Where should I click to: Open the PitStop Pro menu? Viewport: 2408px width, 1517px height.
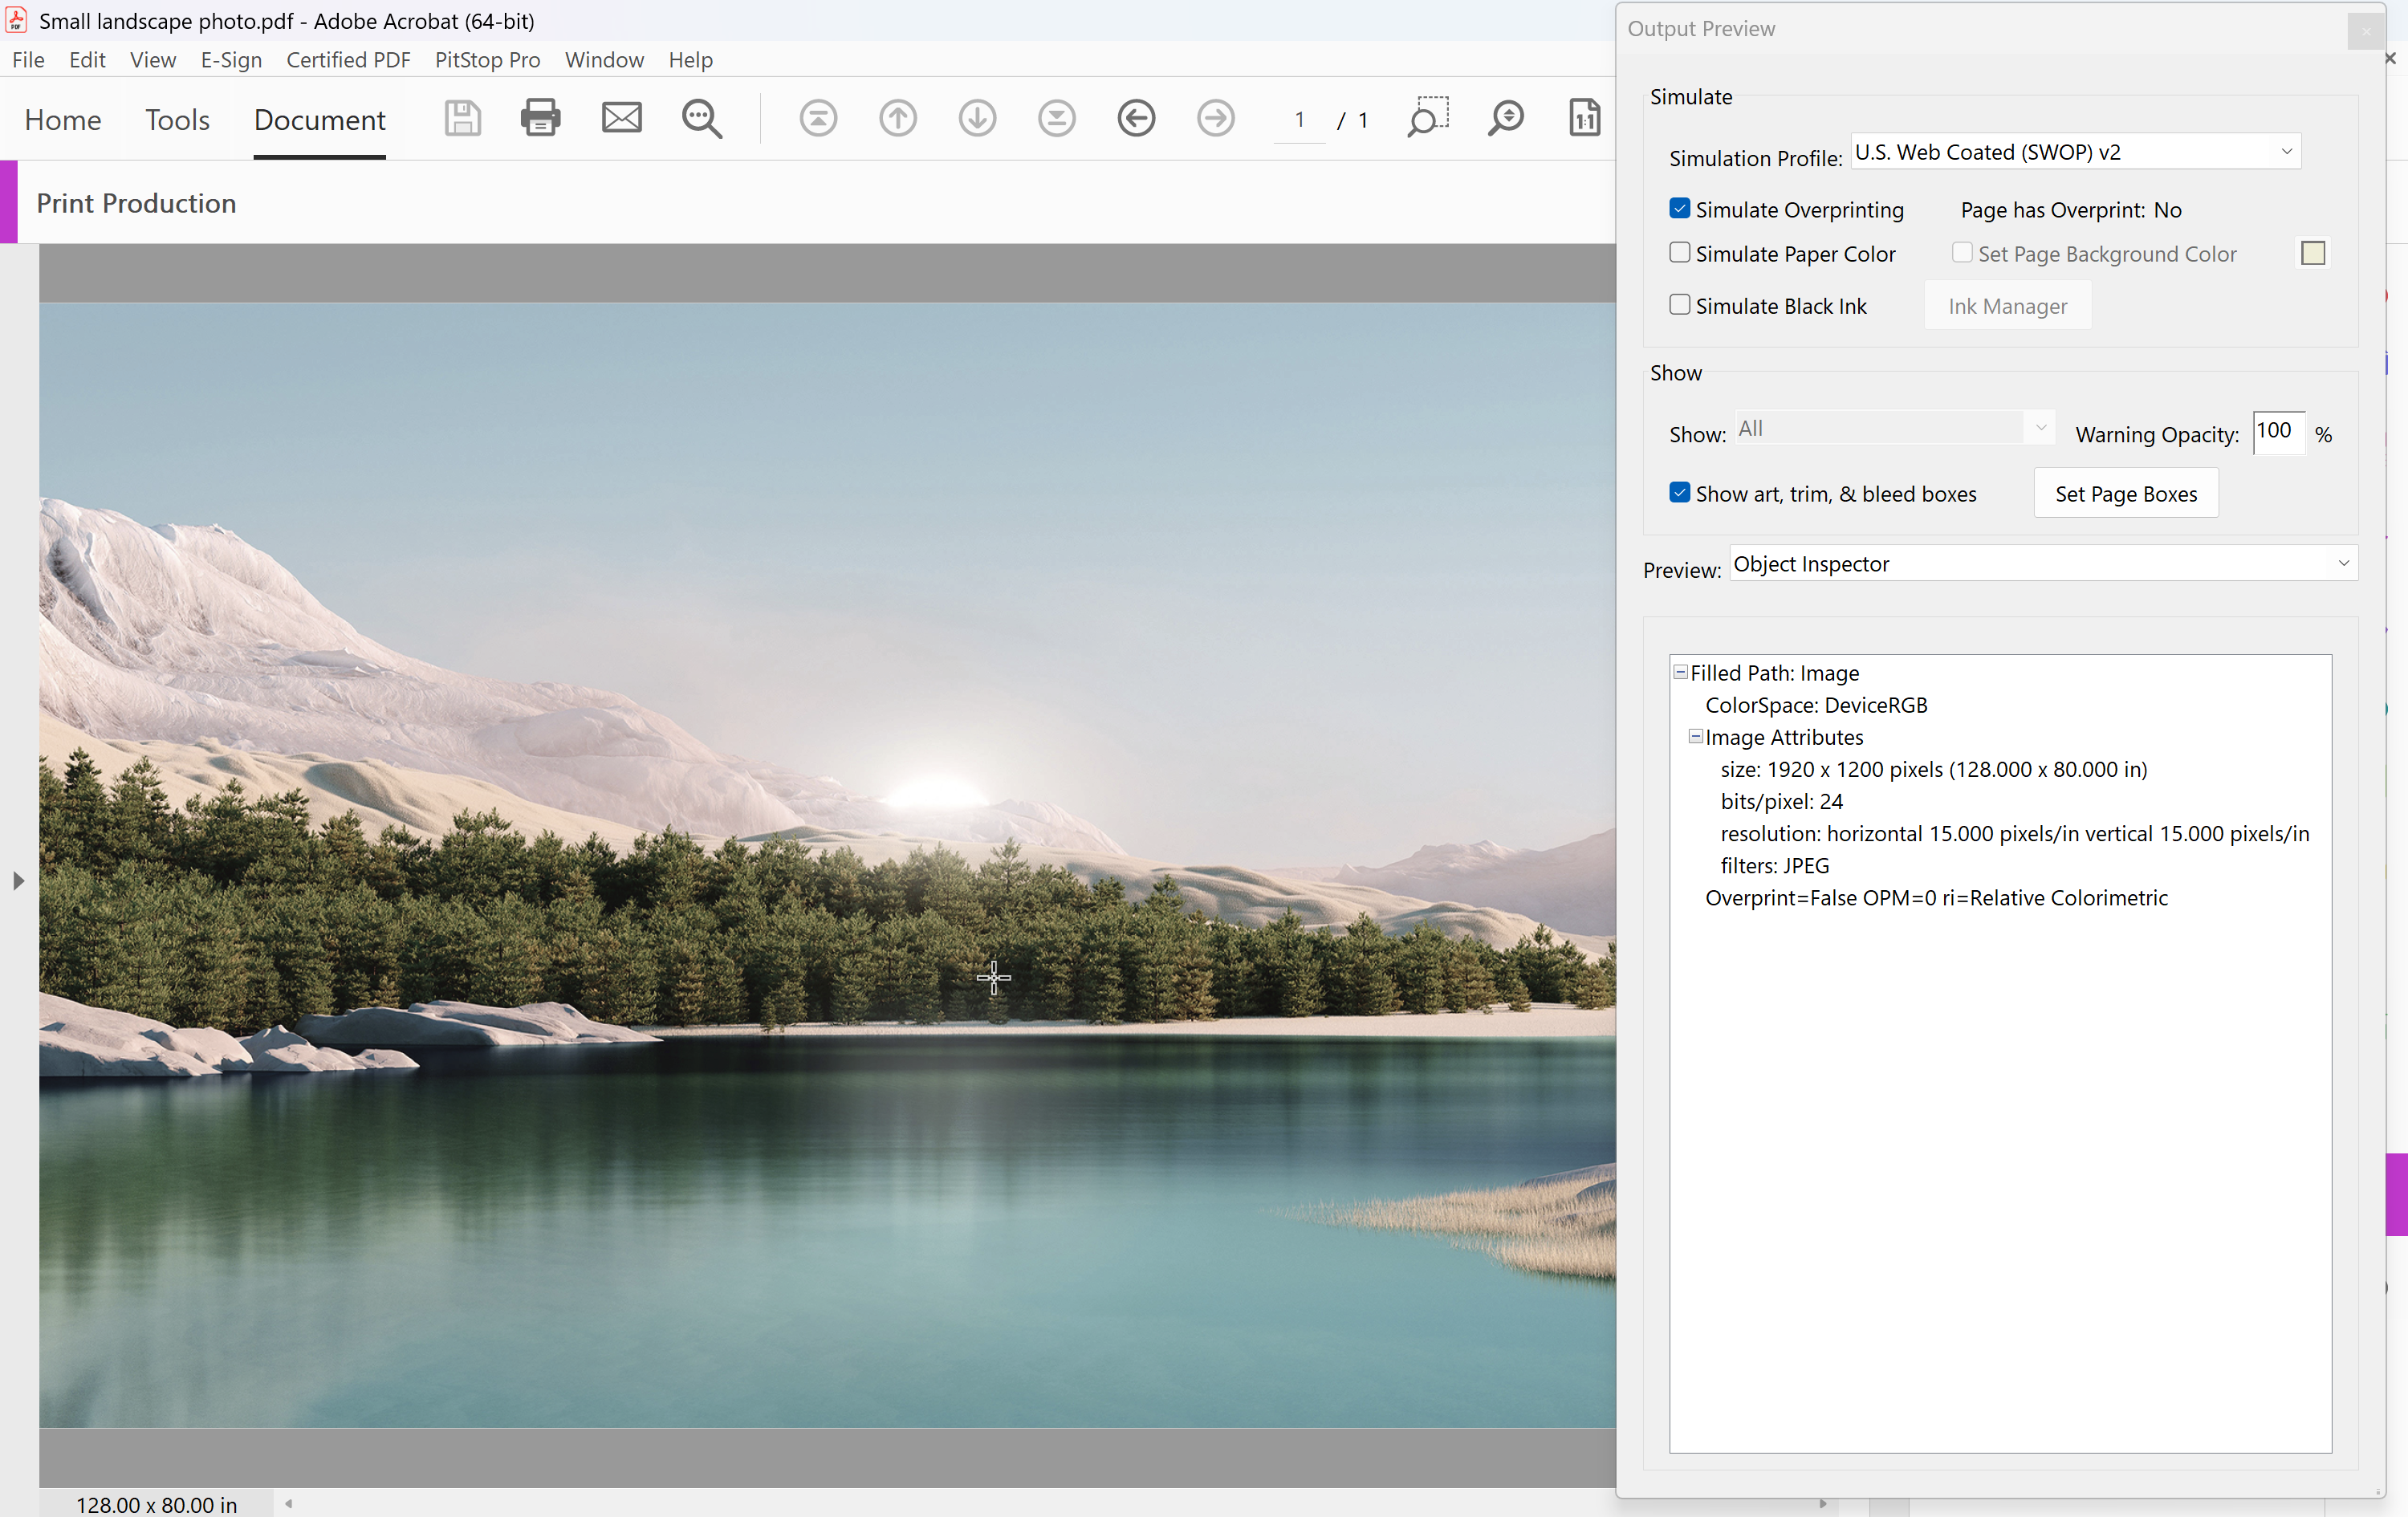pos(487,60)
